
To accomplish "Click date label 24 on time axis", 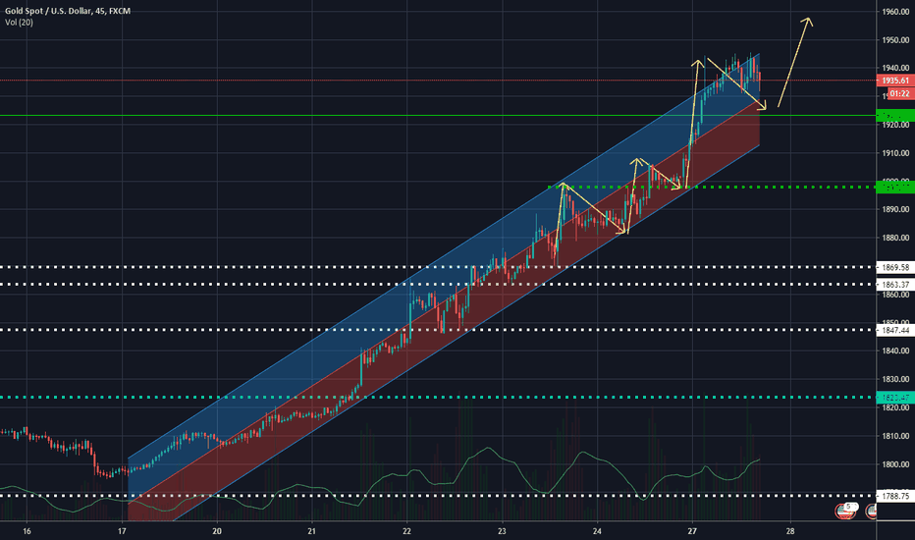I will pos(597,531).
